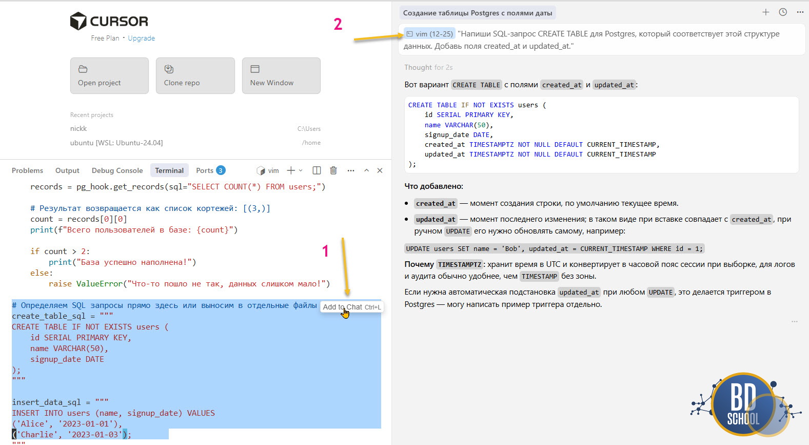The height and width of the screenshot is (445, 809).
Task: Click the Upgrade plan link
Action: click(141, 38)
